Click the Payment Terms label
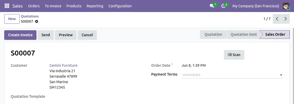The image size is (294, 104). [164, 75]
